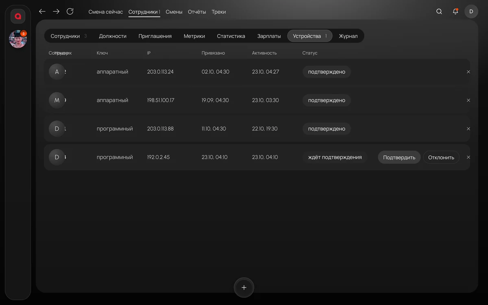Click the activity time 23.10, 04:27

coord(266,72)
